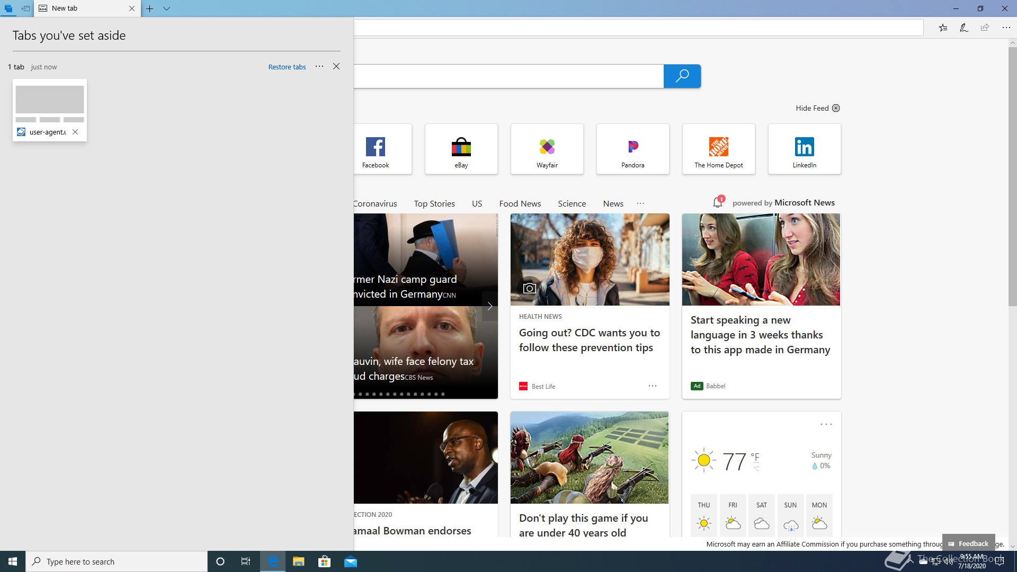Viewport: 1017px width, 572px height.
Task: Open Settings and more menu
Action: point(1006,28)
